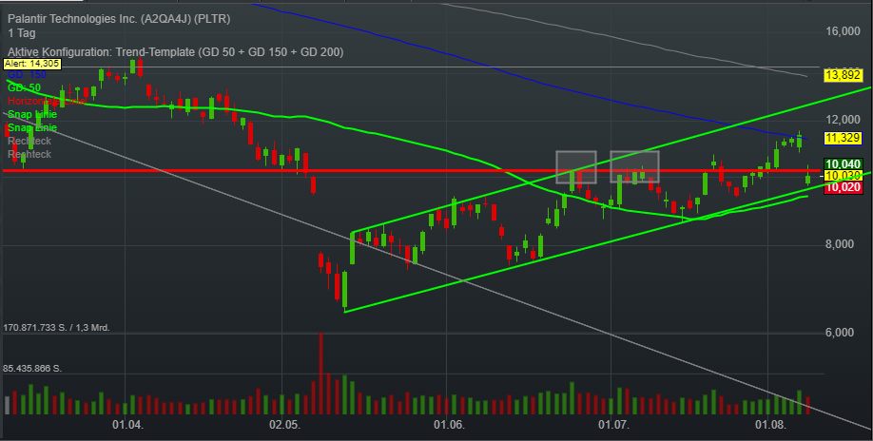
Task: Click the 12,000 price axis value
Action: click(x=843, y=120)
